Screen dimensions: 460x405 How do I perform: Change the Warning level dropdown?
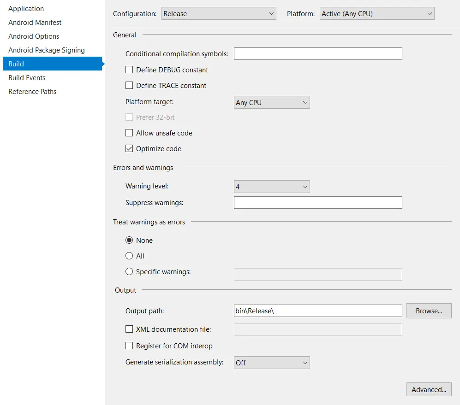272,187
